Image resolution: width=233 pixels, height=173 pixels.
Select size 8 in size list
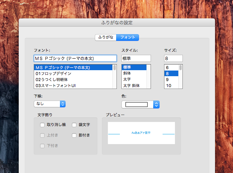171,74
